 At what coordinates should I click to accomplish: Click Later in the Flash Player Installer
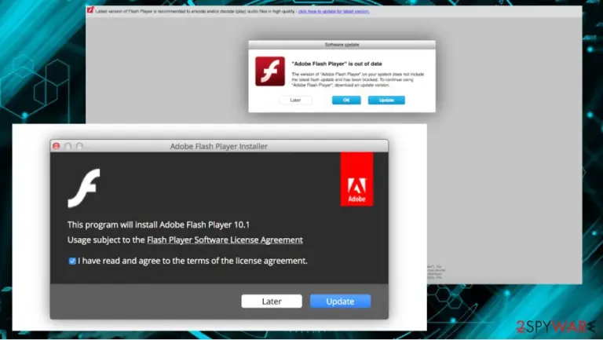pos(272,302)
